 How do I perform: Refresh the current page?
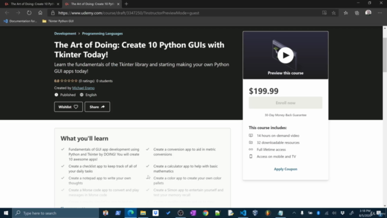(29, 13)
